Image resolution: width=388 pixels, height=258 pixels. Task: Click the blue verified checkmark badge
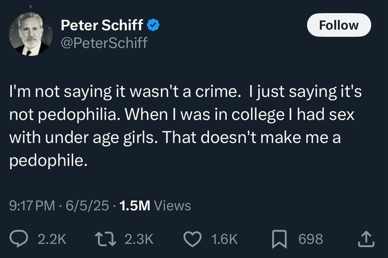(x=153, y=25)
